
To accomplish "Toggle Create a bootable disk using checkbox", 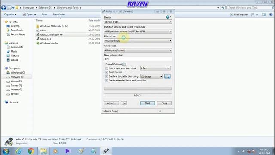I will pos(107,76).
